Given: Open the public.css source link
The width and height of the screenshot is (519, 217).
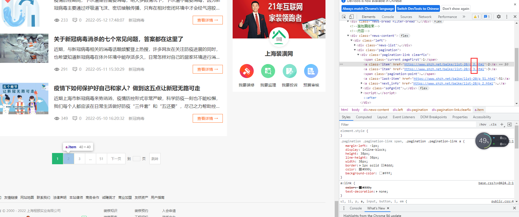Looking at the screenshot, I should coord(502,201).
